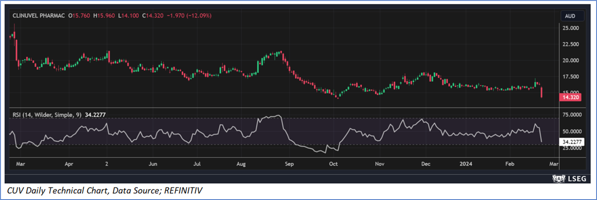The image size is (597, 200).
Task: Click the low value L14.100
Action: [x=128, y=16]
